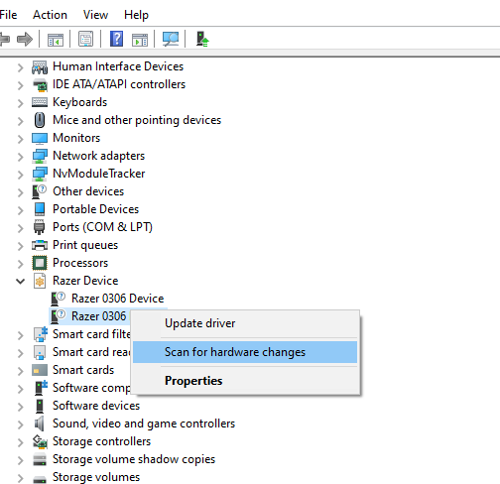500x484 pixels.
Task: Click the Processors chip icon
Action: click(x=40, y=263)
